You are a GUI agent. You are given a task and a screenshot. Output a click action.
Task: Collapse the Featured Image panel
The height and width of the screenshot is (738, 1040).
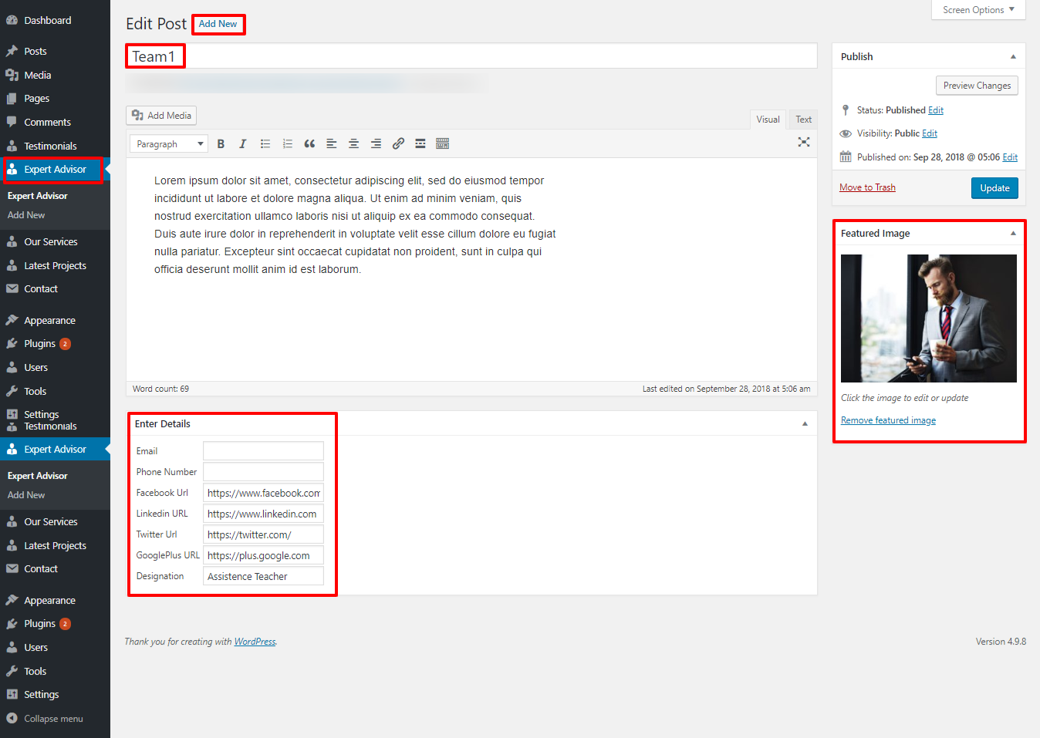pos(1013,234)
